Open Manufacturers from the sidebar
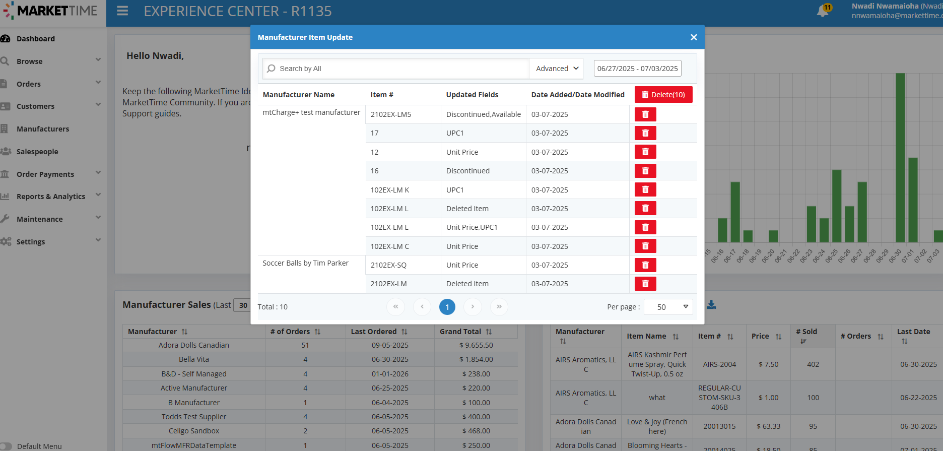This screenshot has height=451, width=943. [43, 129]
